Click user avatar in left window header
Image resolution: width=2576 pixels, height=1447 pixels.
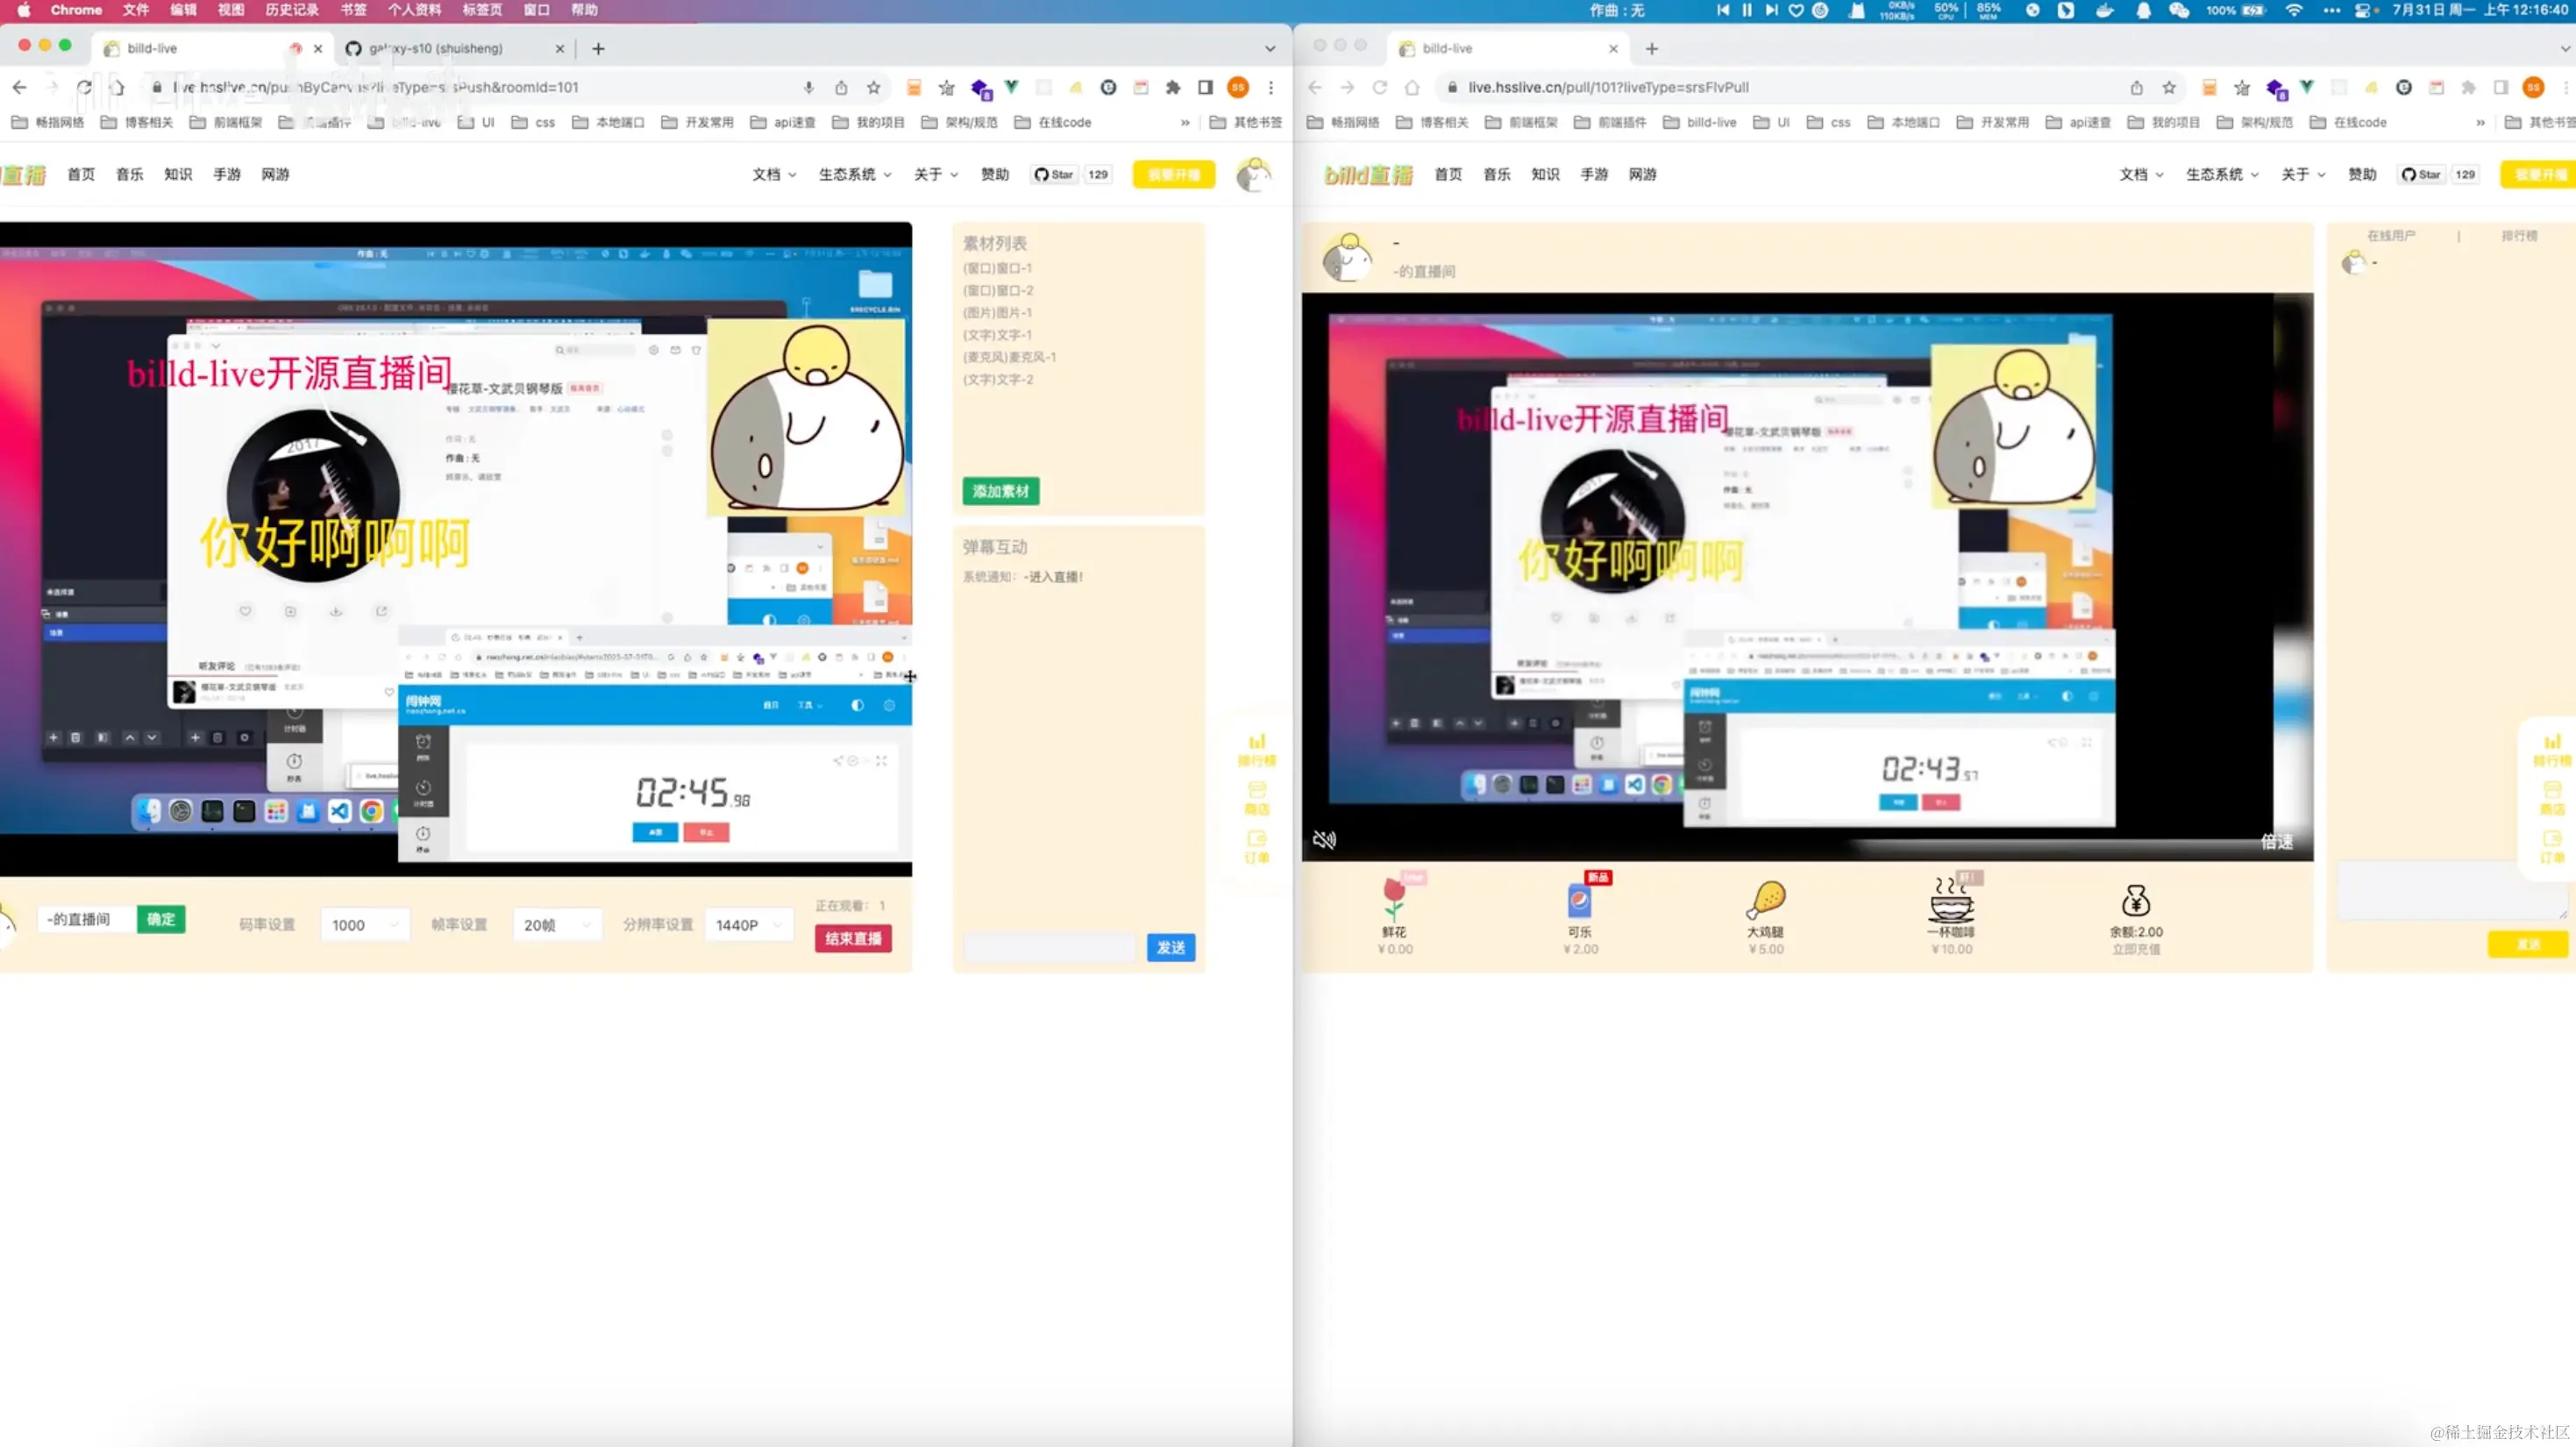(1252, 174)
